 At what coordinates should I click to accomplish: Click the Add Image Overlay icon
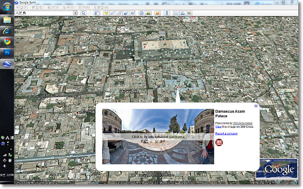click(126, 13)
